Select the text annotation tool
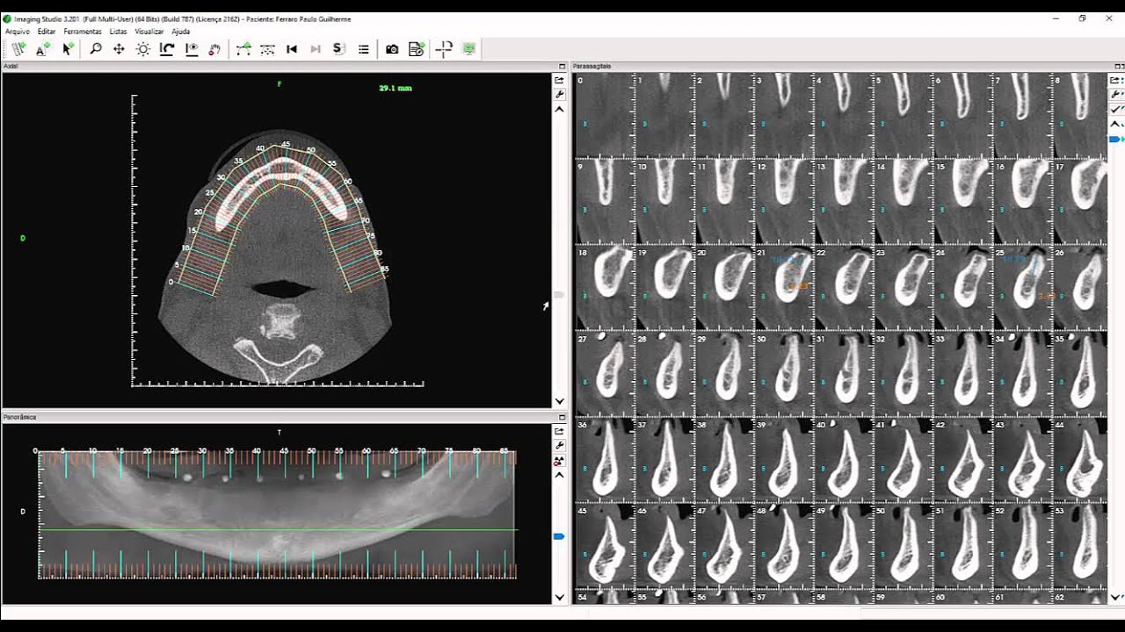 point(42,49)
